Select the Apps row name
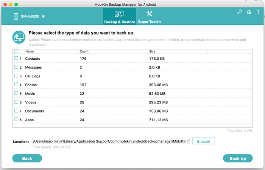Screen dimensions: 265x170 [x=30, y=120]
